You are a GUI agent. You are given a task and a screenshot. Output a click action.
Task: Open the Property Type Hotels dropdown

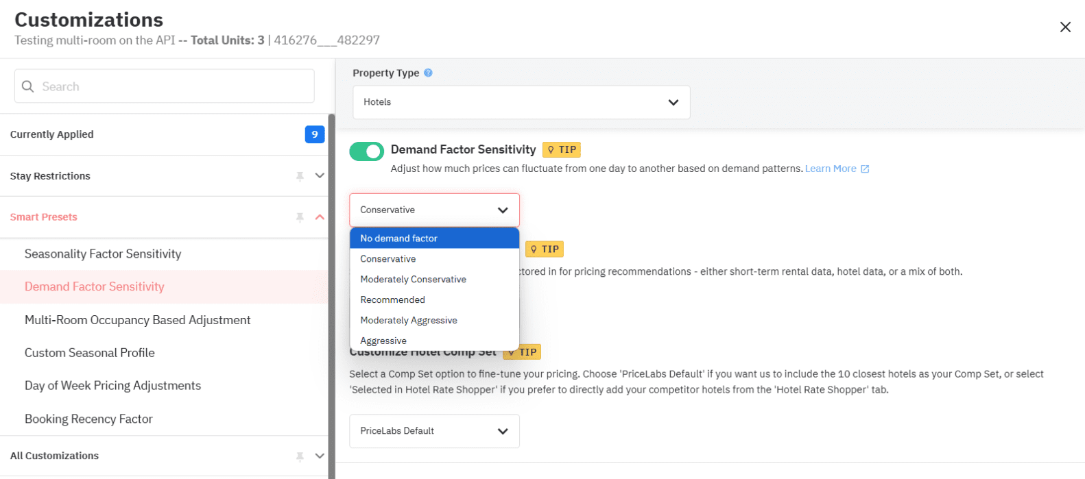tap(521, 102)
